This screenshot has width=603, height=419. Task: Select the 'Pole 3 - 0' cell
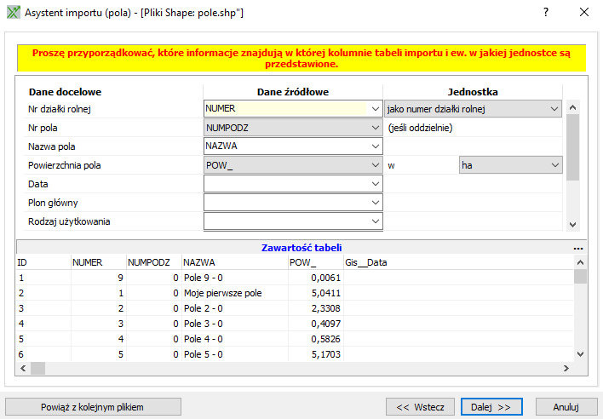[x=235, y=324]
